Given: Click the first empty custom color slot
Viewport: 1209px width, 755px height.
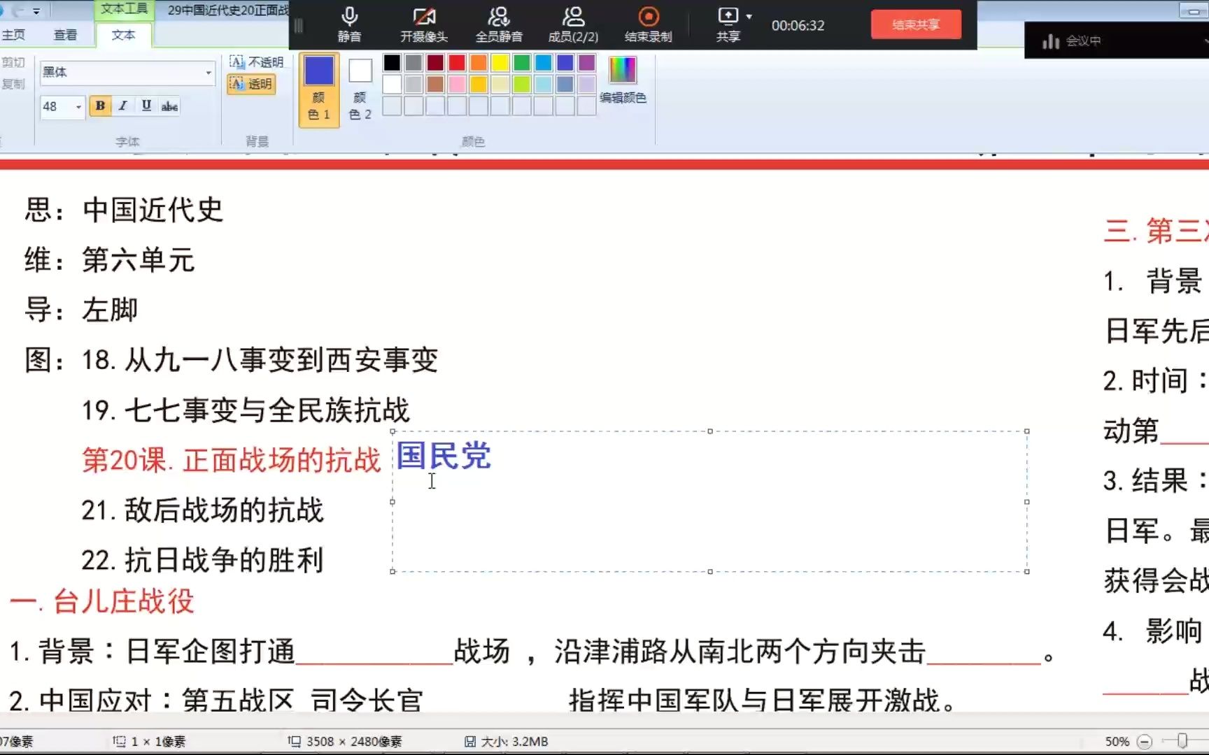Looking at the screenshot, I should tap(392, 106).
